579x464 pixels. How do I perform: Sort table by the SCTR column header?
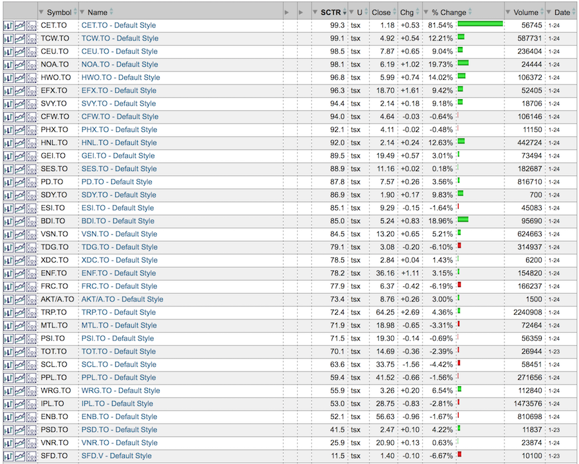(x=331, y=12)
